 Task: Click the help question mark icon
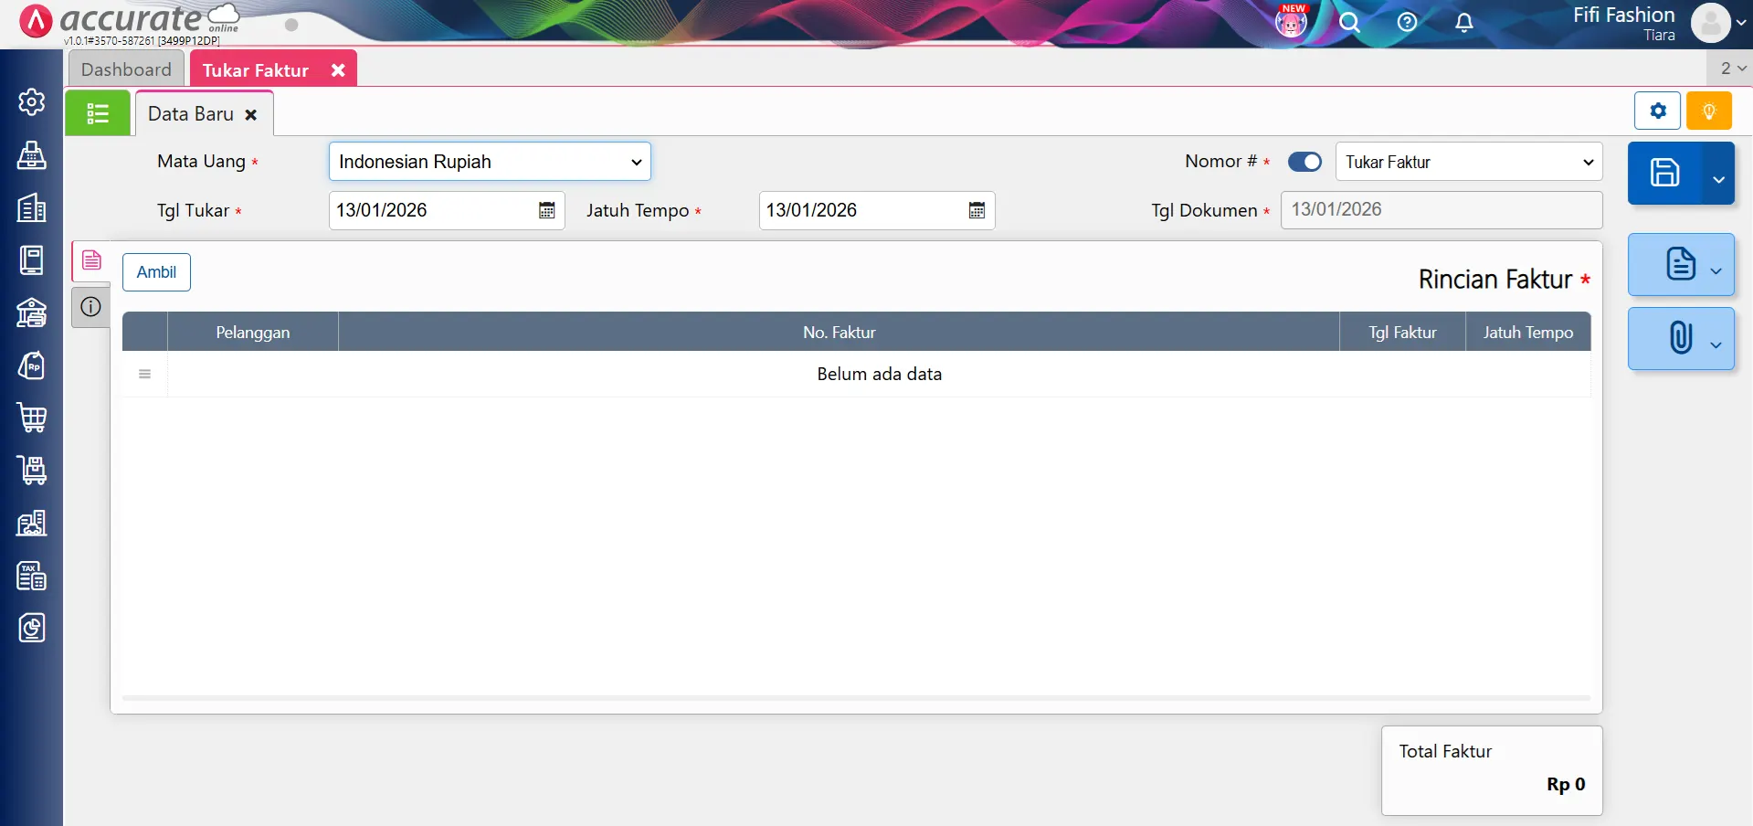click(1407, 23)
